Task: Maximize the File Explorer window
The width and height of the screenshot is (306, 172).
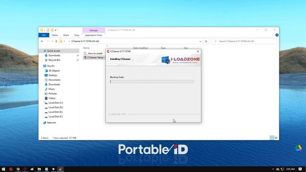Action: [266, 30]
